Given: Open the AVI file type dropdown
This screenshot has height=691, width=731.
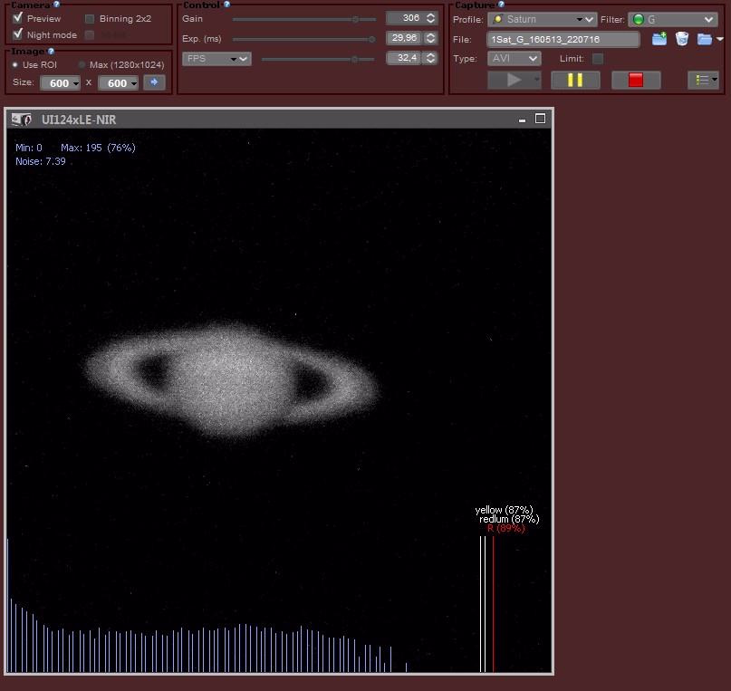Looking at the screenshot, I should tap(514, 58).
